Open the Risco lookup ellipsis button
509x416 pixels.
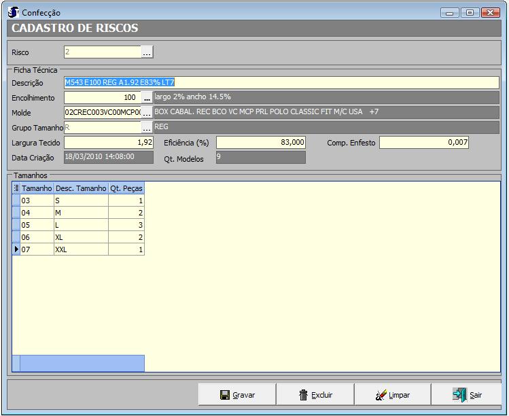[147, 52]
